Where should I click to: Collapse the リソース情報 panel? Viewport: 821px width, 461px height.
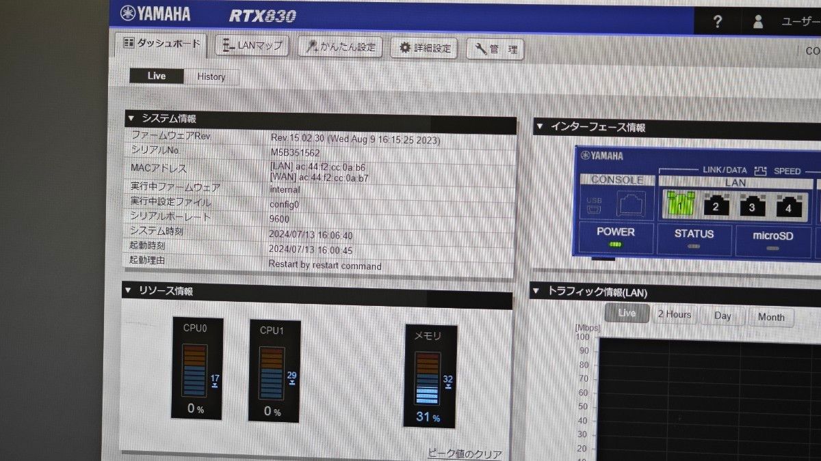tap(128, 290)
